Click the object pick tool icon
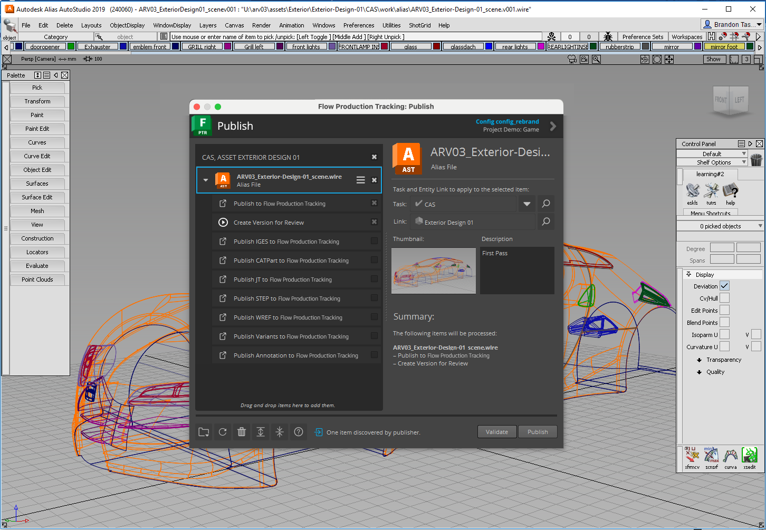Image resolution: width=766 pixels, height=530 pixels. coord(9,29)
